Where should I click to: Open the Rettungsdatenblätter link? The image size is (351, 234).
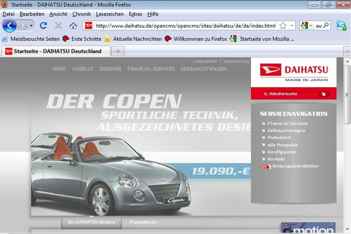(x=295, y=166)
